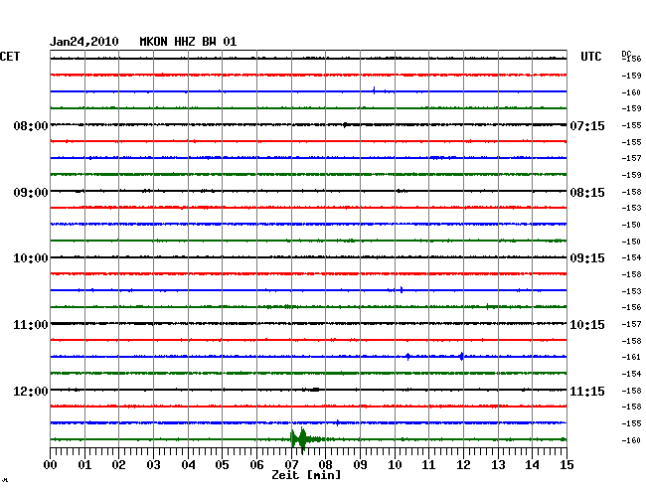The height and width of the screenshot is (491, 646).
Task: Click the 06 minute axis tick label
Action: pyautogui.click(x=256, y=464)
